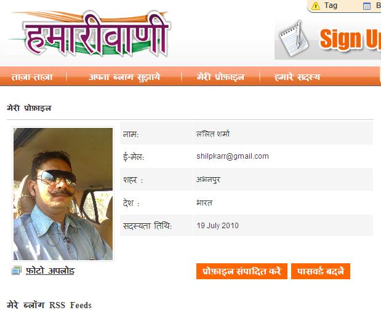This screenshot has width=381, height=310.
Task: Open the अपना ब्लॉग सुझाये menu item
Action: [124, 77]
